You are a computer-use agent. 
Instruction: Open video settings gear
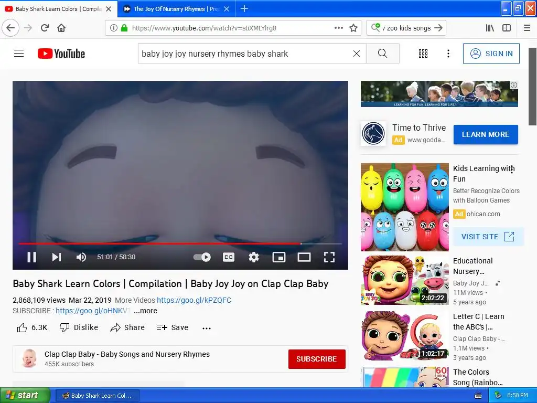point(253,257)
